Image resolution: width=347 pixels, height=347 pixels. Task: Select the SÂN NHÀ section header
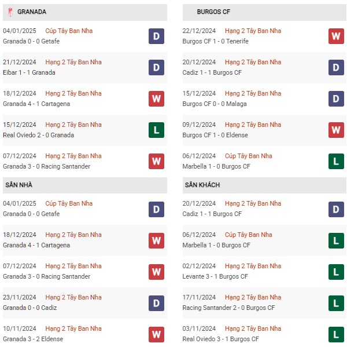[85, 185]
